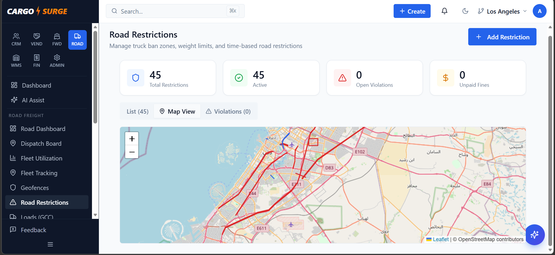Go to Road Dashboard
Image resolution: width=555 pixels, height=255 pixels.
coord(47,129)
